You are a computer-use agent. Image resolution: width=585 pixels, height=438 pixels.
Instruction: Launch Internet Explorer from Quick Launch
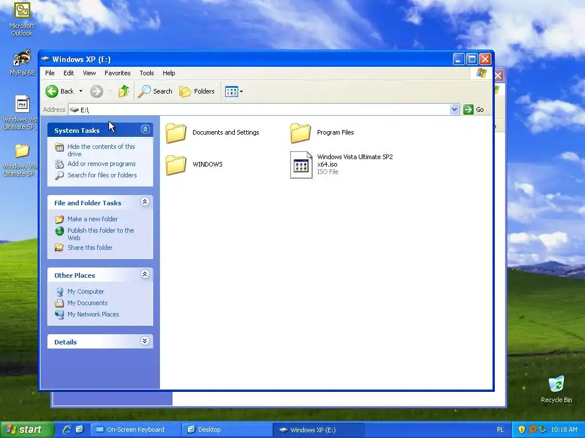click(67, 429)
